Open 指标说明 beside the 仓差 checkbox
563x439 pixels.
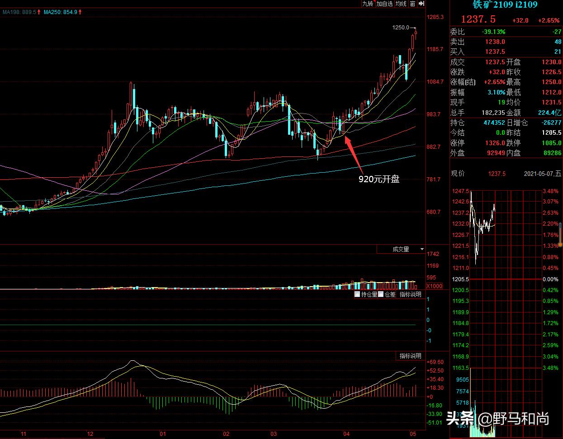tap(411, 294)
